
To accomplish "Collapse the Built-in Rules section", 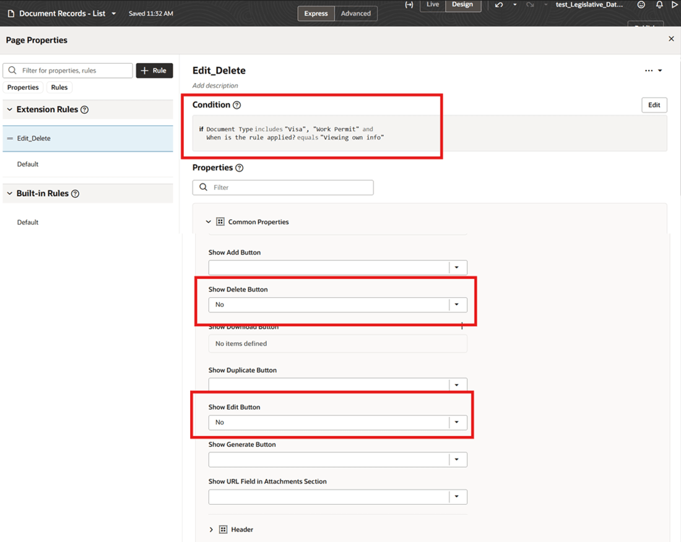I will [x=9, y=194].
